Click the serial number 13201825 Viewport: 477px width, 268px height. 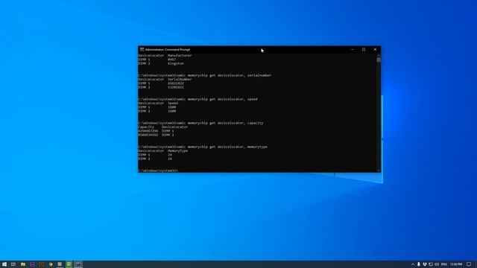coord(176,87)
